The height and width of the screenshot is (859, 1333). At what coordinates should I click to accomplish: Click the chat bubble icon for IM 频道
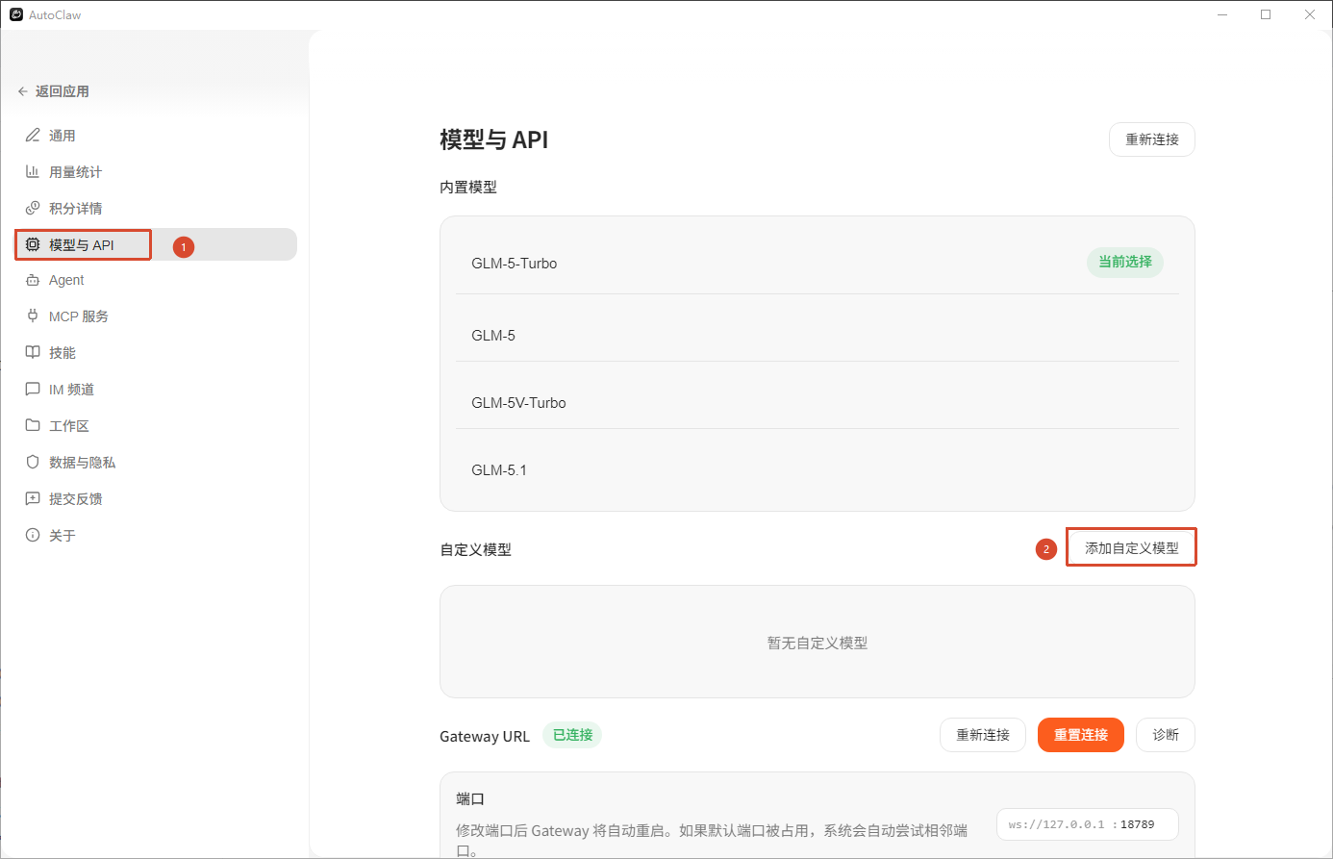tap(33, 389)
